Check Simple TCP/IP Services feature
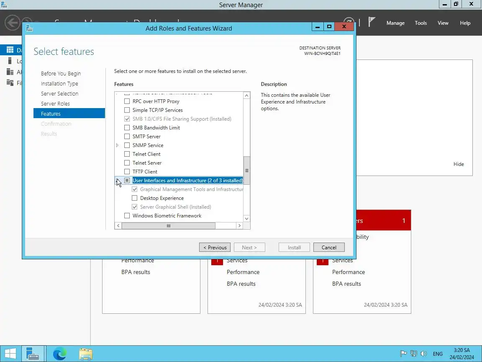This screenshot has width=482, height=362. 127,110
